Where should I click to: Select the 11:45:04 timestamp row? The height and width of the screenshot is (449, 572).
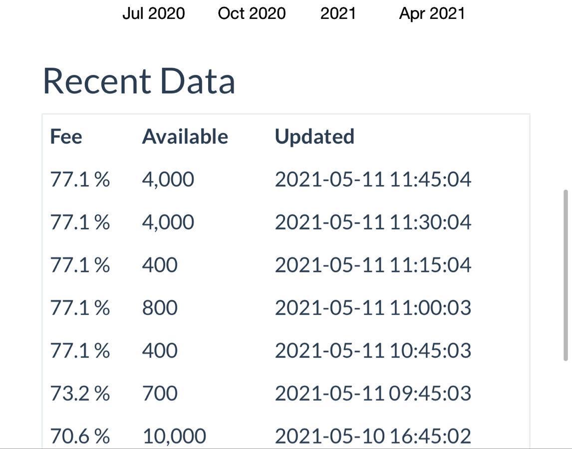286,180
